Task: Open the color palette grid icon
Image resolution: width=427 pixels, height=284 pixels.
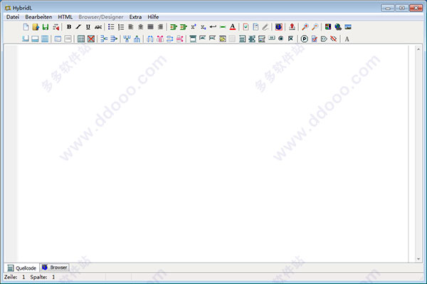Action: point(328,27)
